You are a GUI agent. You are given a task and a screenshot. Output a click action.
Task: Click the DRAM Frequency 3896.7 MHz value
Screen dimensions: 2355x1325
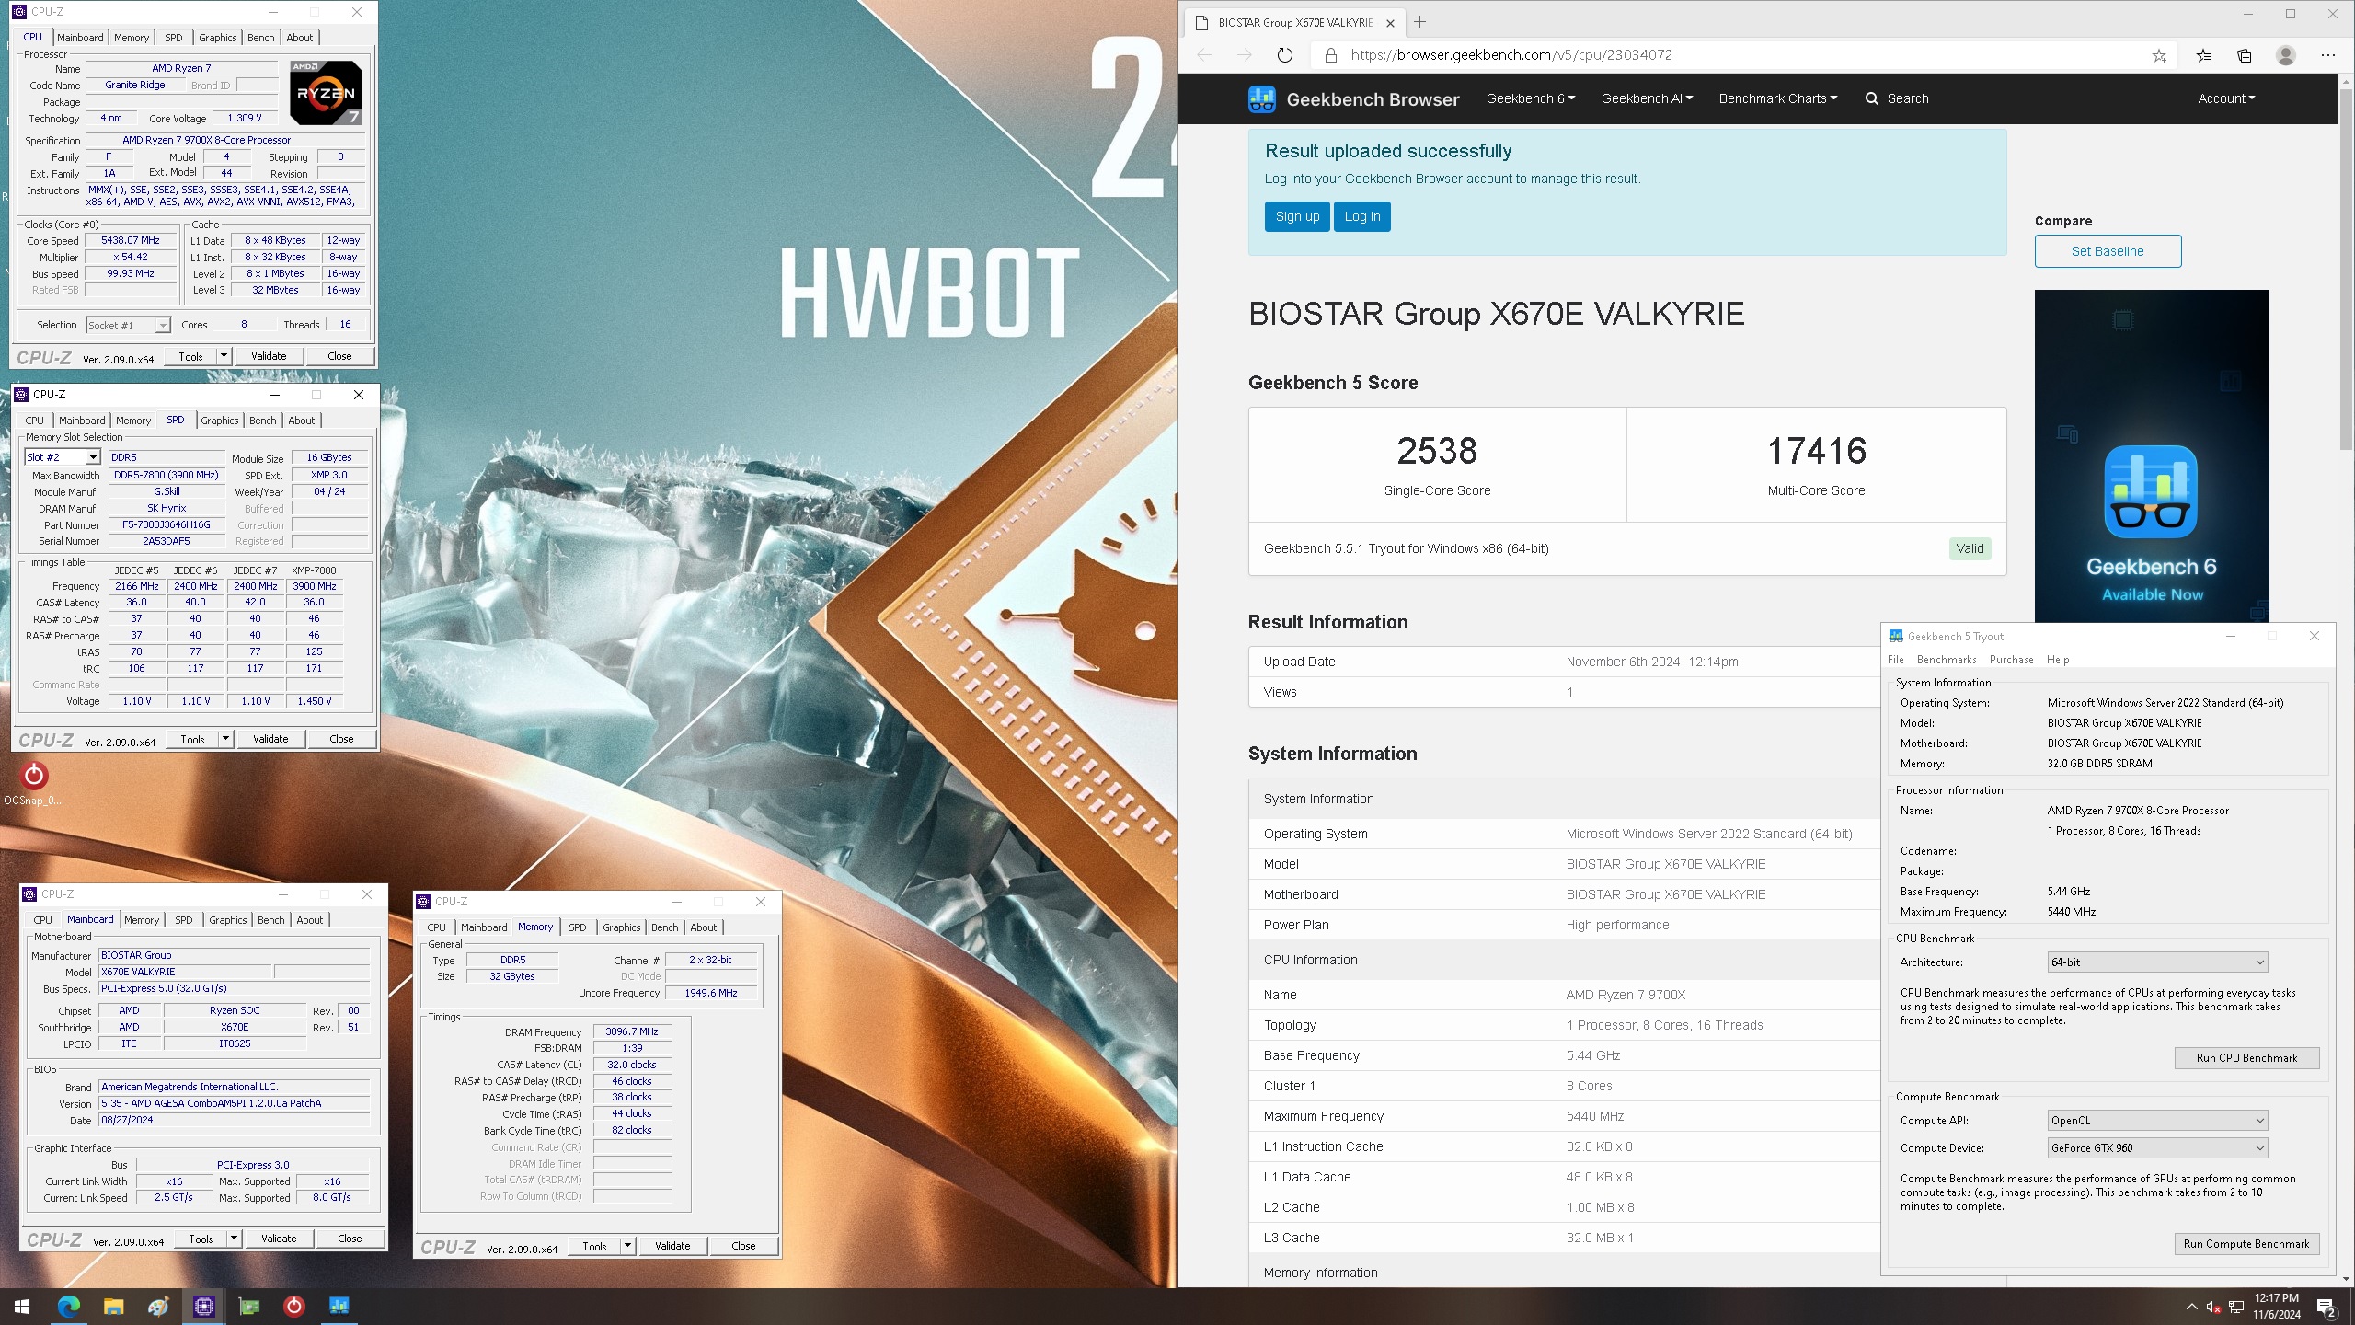[x=632, y=1032]
